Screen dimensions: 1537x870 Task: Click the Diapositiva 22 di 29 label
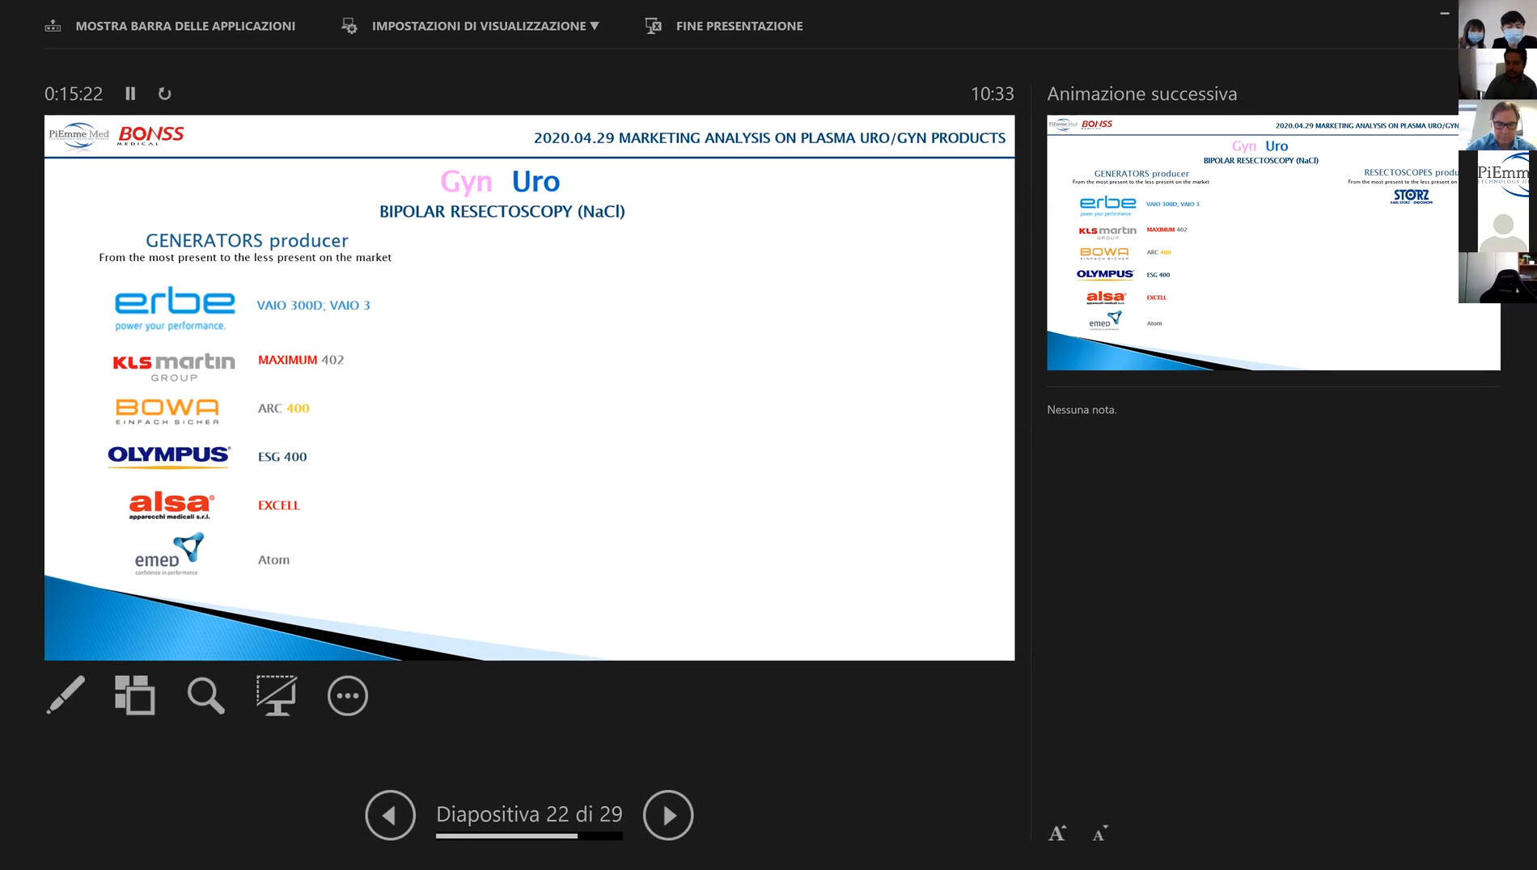click(529, 813)
